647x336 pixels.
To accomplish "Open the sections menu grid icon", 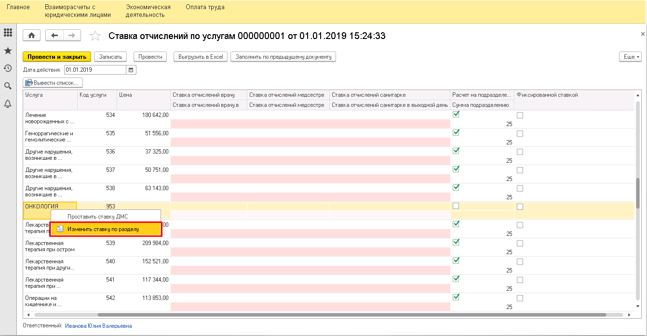I will pos(8,33).
